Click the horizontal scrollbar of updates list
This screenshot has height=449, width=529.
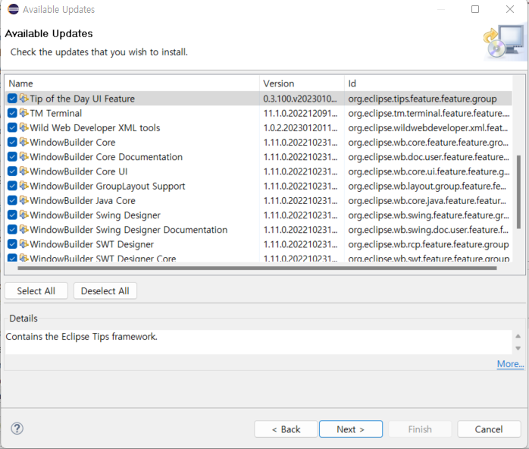click(x=257, y=268)
